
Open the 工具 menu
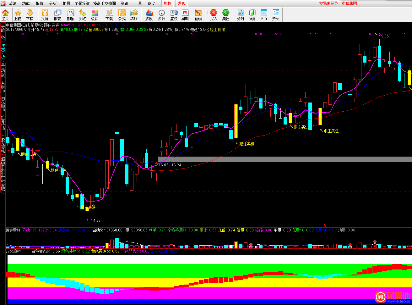point(138,3)
